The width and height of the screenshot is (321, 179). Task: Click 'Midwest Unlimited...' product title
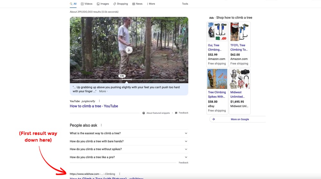click(238, 94)
